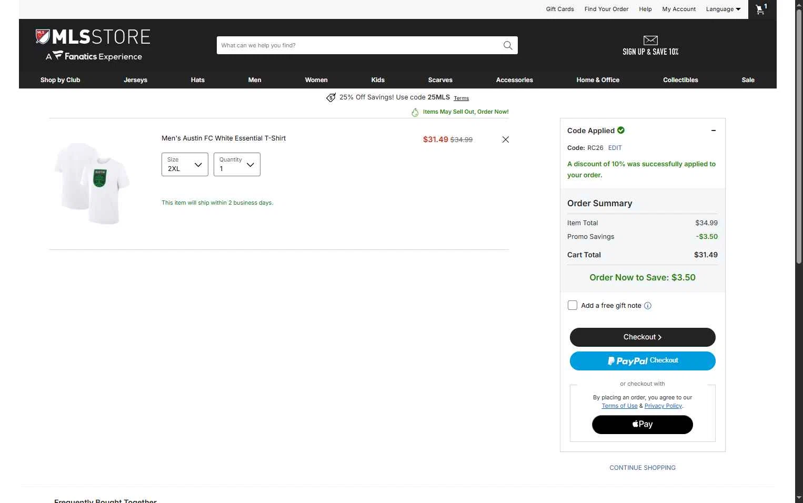Image resolution: width=803 pixels, height=503 pixels.
Task: Click the flame sell-out icon
Action: [x=415, y=112]
